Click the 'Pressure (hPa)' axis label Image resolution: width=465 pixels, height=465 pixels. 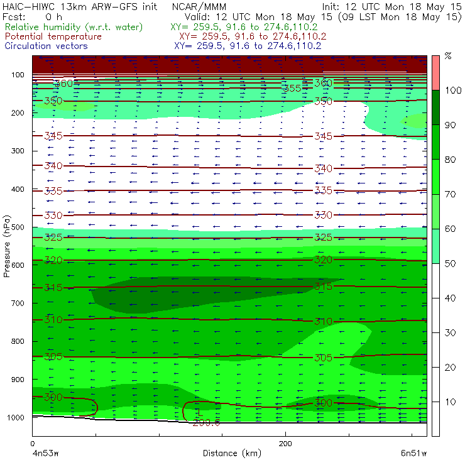[6, 246]
